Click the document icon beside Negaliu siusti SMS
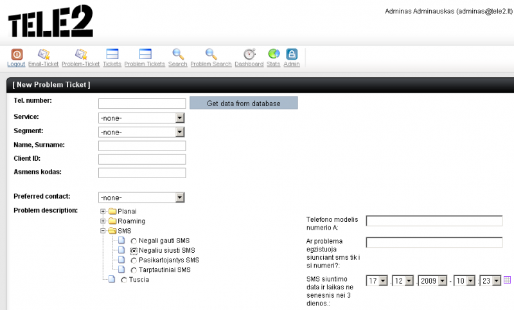Screen dimensions: 514x310 coord(121,250)
